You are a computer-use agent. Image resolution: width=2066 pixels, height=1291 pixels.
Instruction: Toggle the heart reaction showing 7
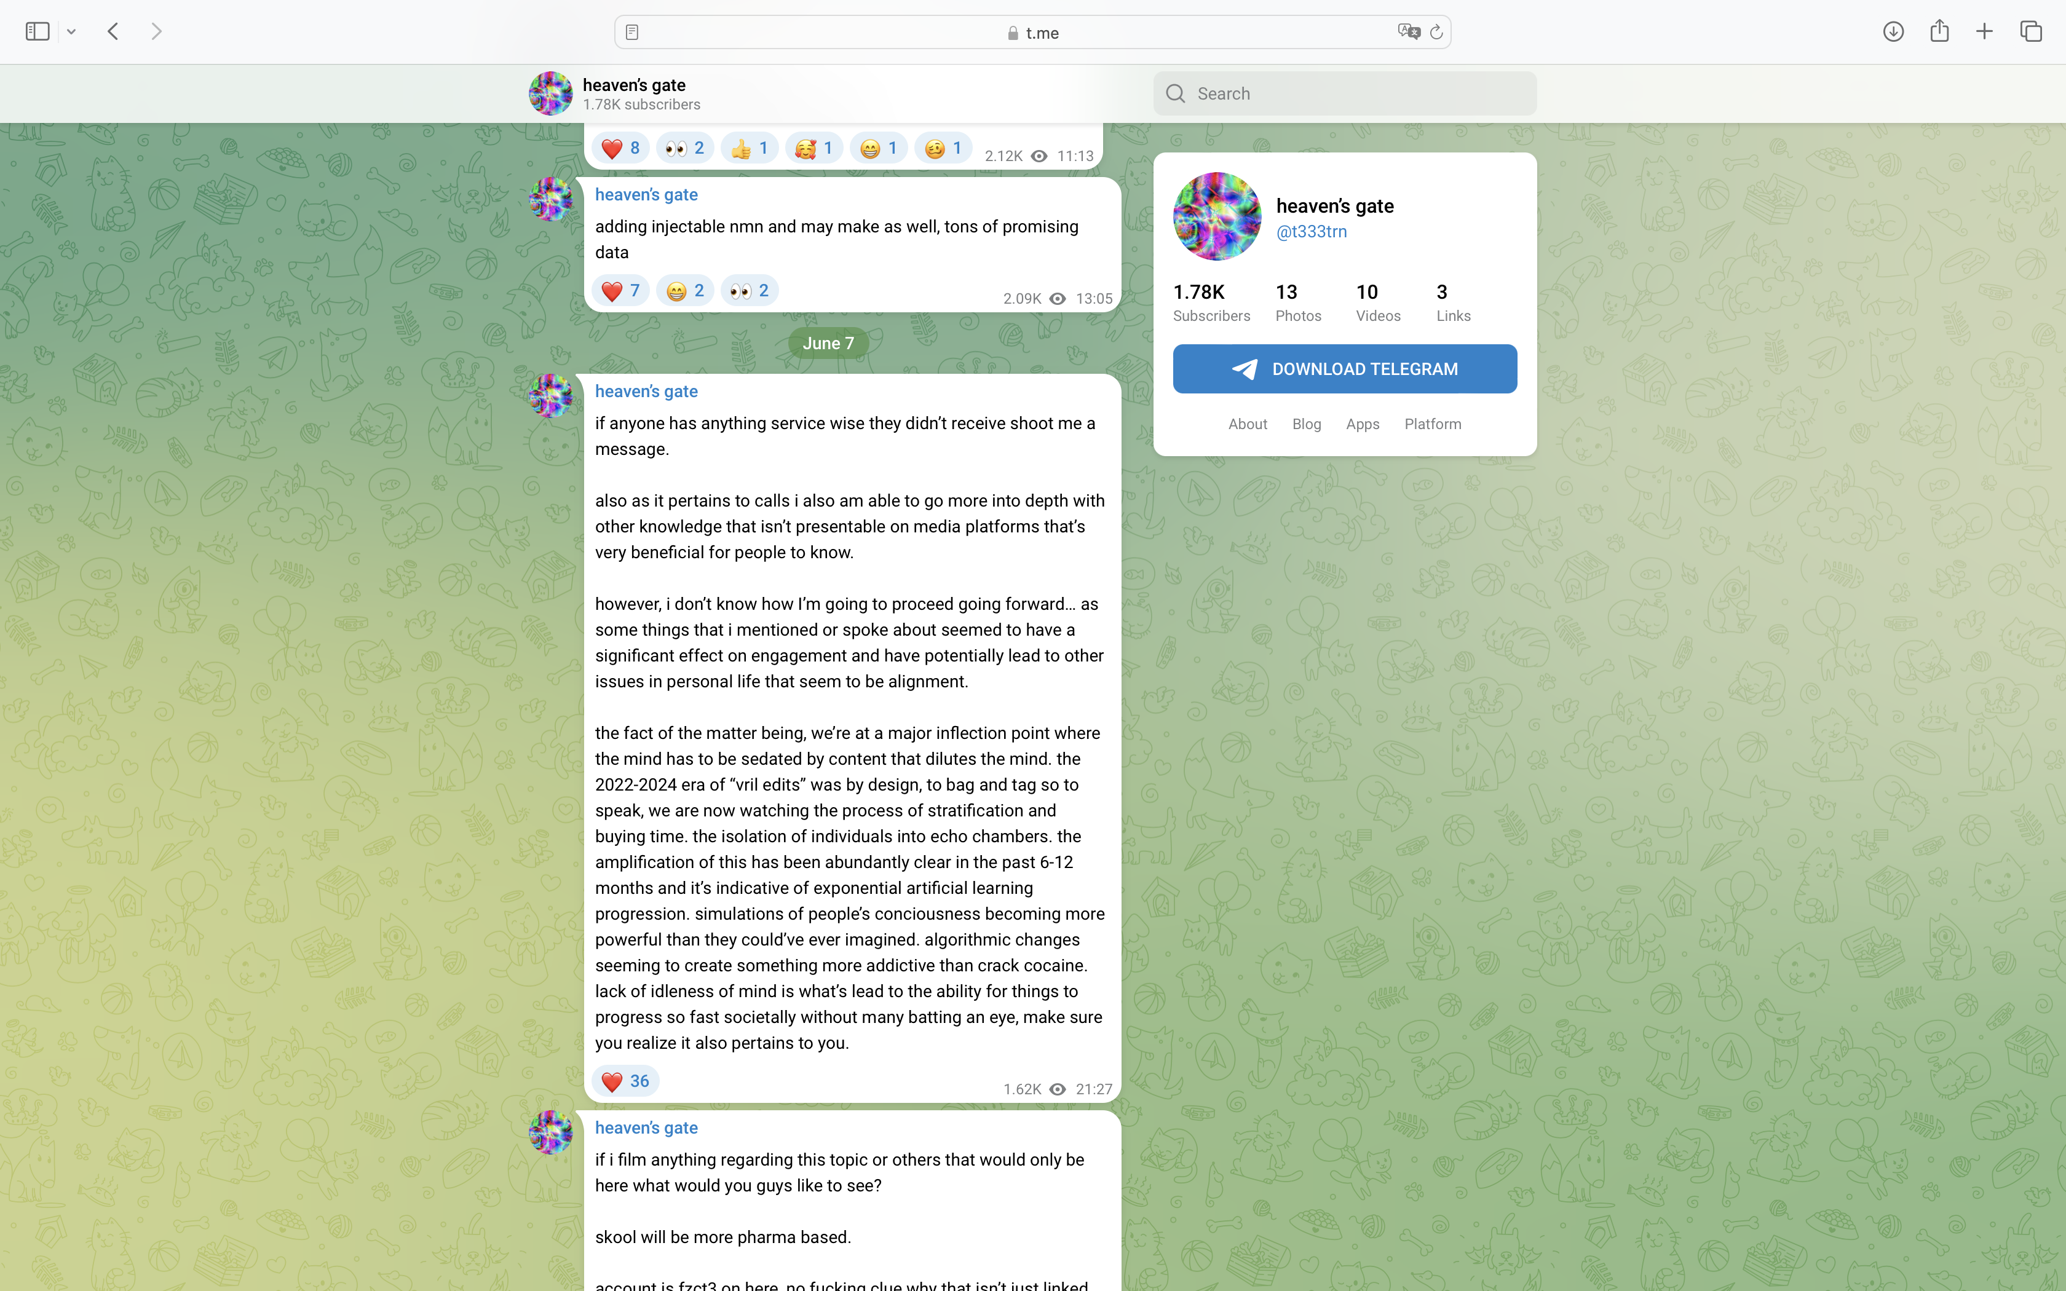(x=620, y=290)
